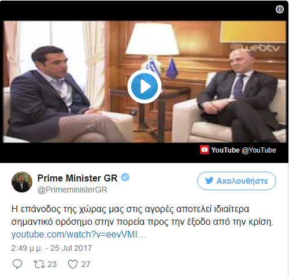Screen dimensions: 289x278
Task: Click the like count 27
Action: pos(86,264)
